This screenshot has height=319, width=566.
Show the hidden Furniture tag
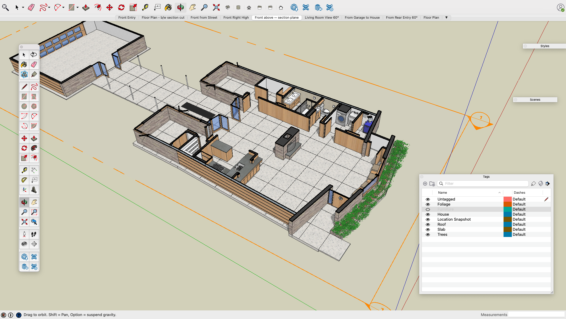pos(428,209)
